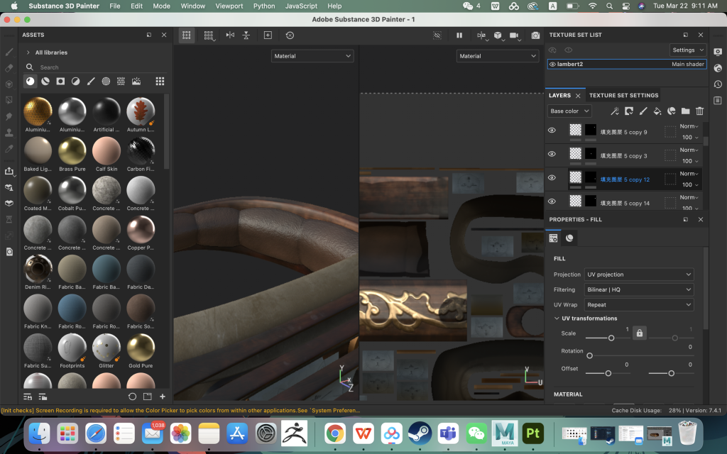This screenshot has height=454, width=727.
Task: Pause the viewport rendering
Action: tap(459, 35)
